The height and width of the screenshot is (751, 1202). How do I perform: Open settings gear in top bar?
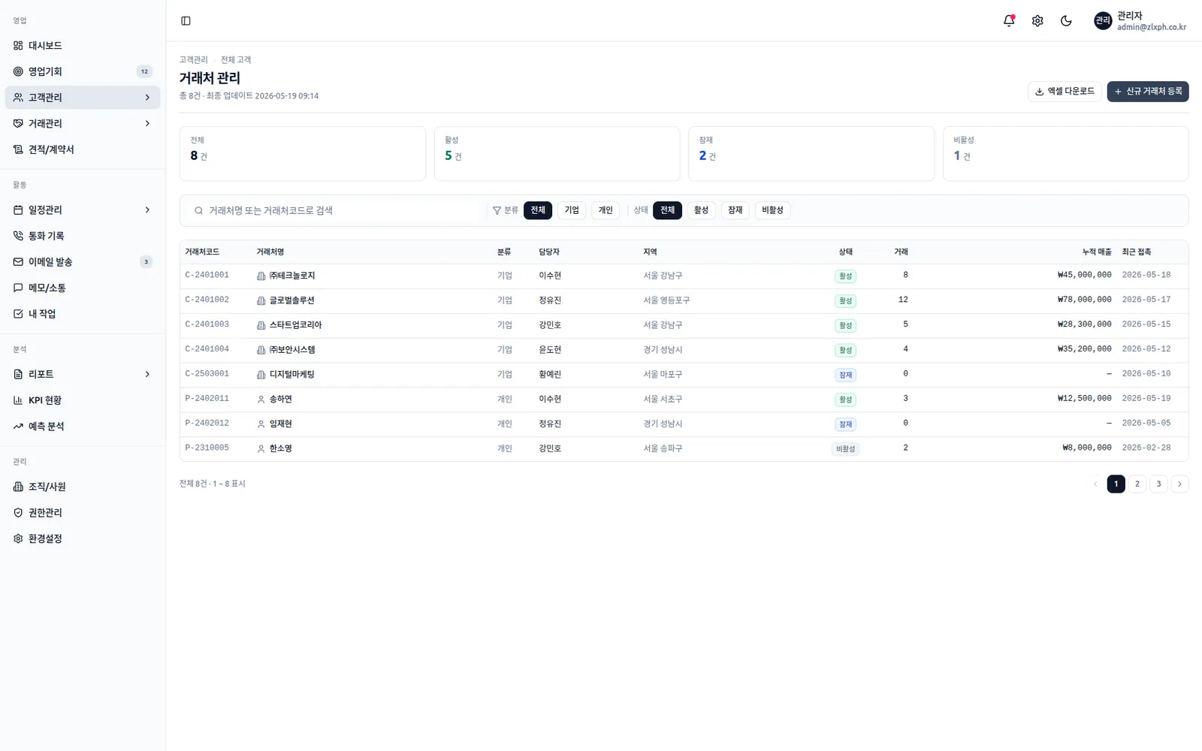click(1037, 21)
